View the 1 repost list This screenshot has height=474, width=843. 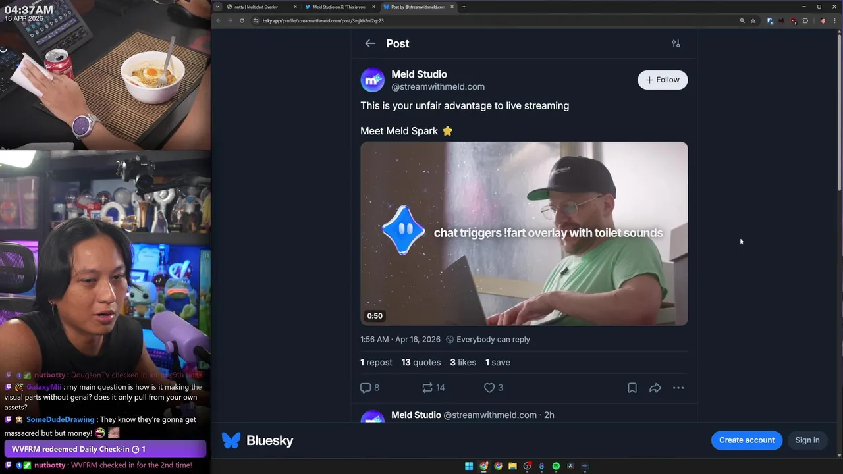[376, 362]
